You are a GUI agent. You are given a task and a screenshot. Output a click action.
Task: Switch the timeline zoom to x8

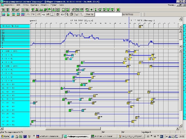[48, 14]
